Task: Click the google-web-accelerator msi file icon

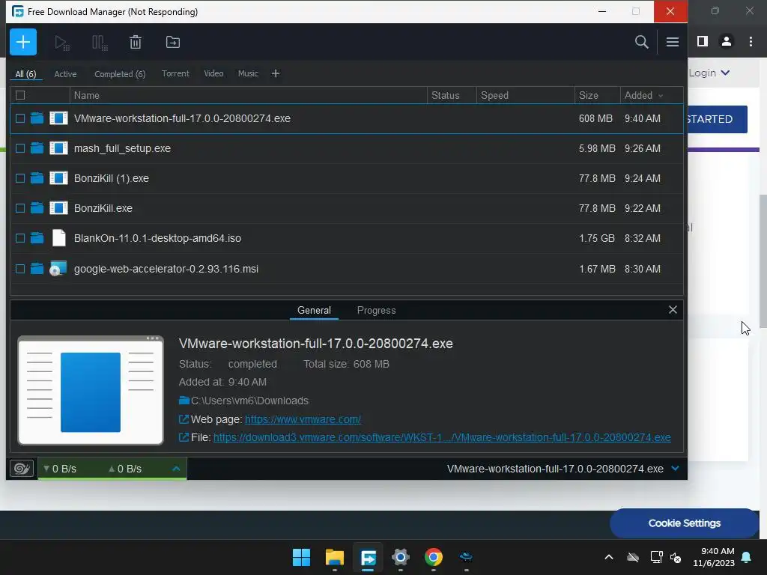Action: click(x=58, y=269)
